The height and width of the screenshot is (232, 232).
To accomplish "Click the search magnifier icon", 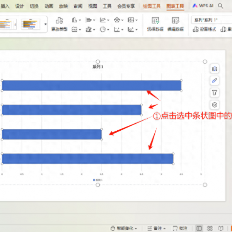I will (x=220, y=6).
